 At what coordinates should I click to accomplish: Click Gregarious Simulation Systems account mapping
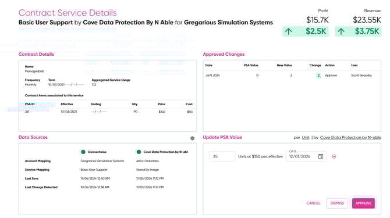[x=102, y=161]
